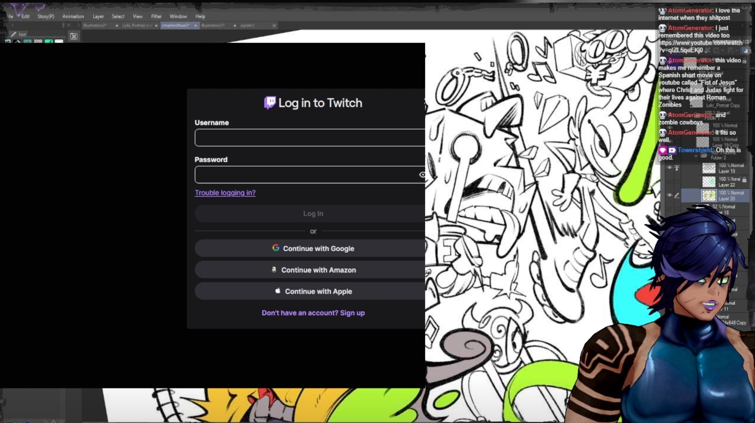Open the Select menu
The image size is (755, 423).
118,16
